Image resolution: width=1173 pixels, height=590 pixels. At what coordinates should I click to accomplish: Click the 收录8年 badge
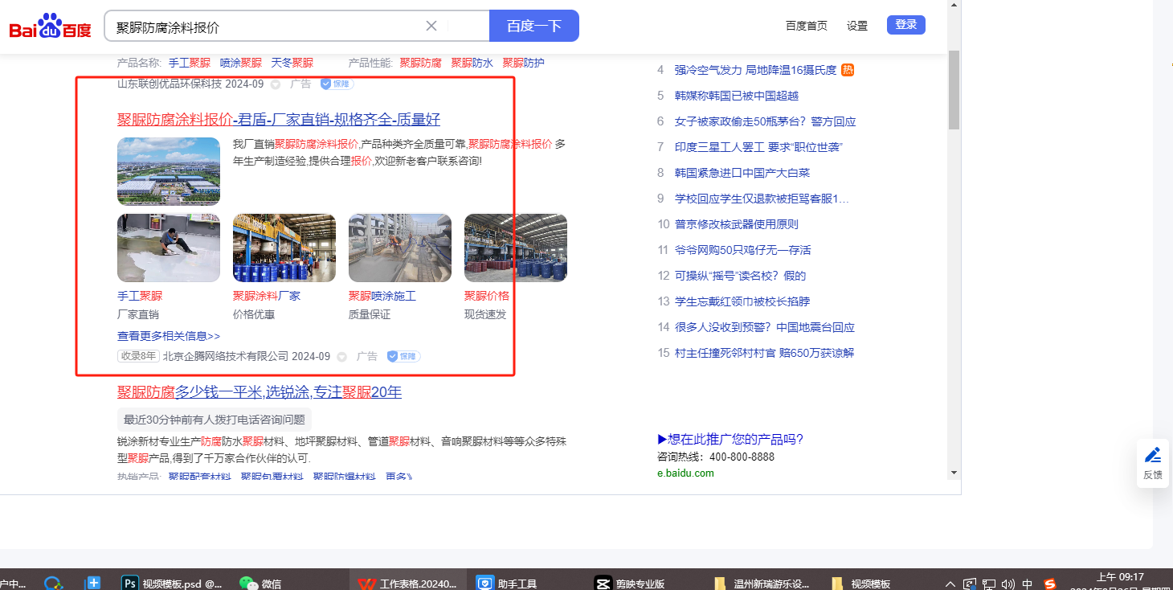tap(138, 356)
